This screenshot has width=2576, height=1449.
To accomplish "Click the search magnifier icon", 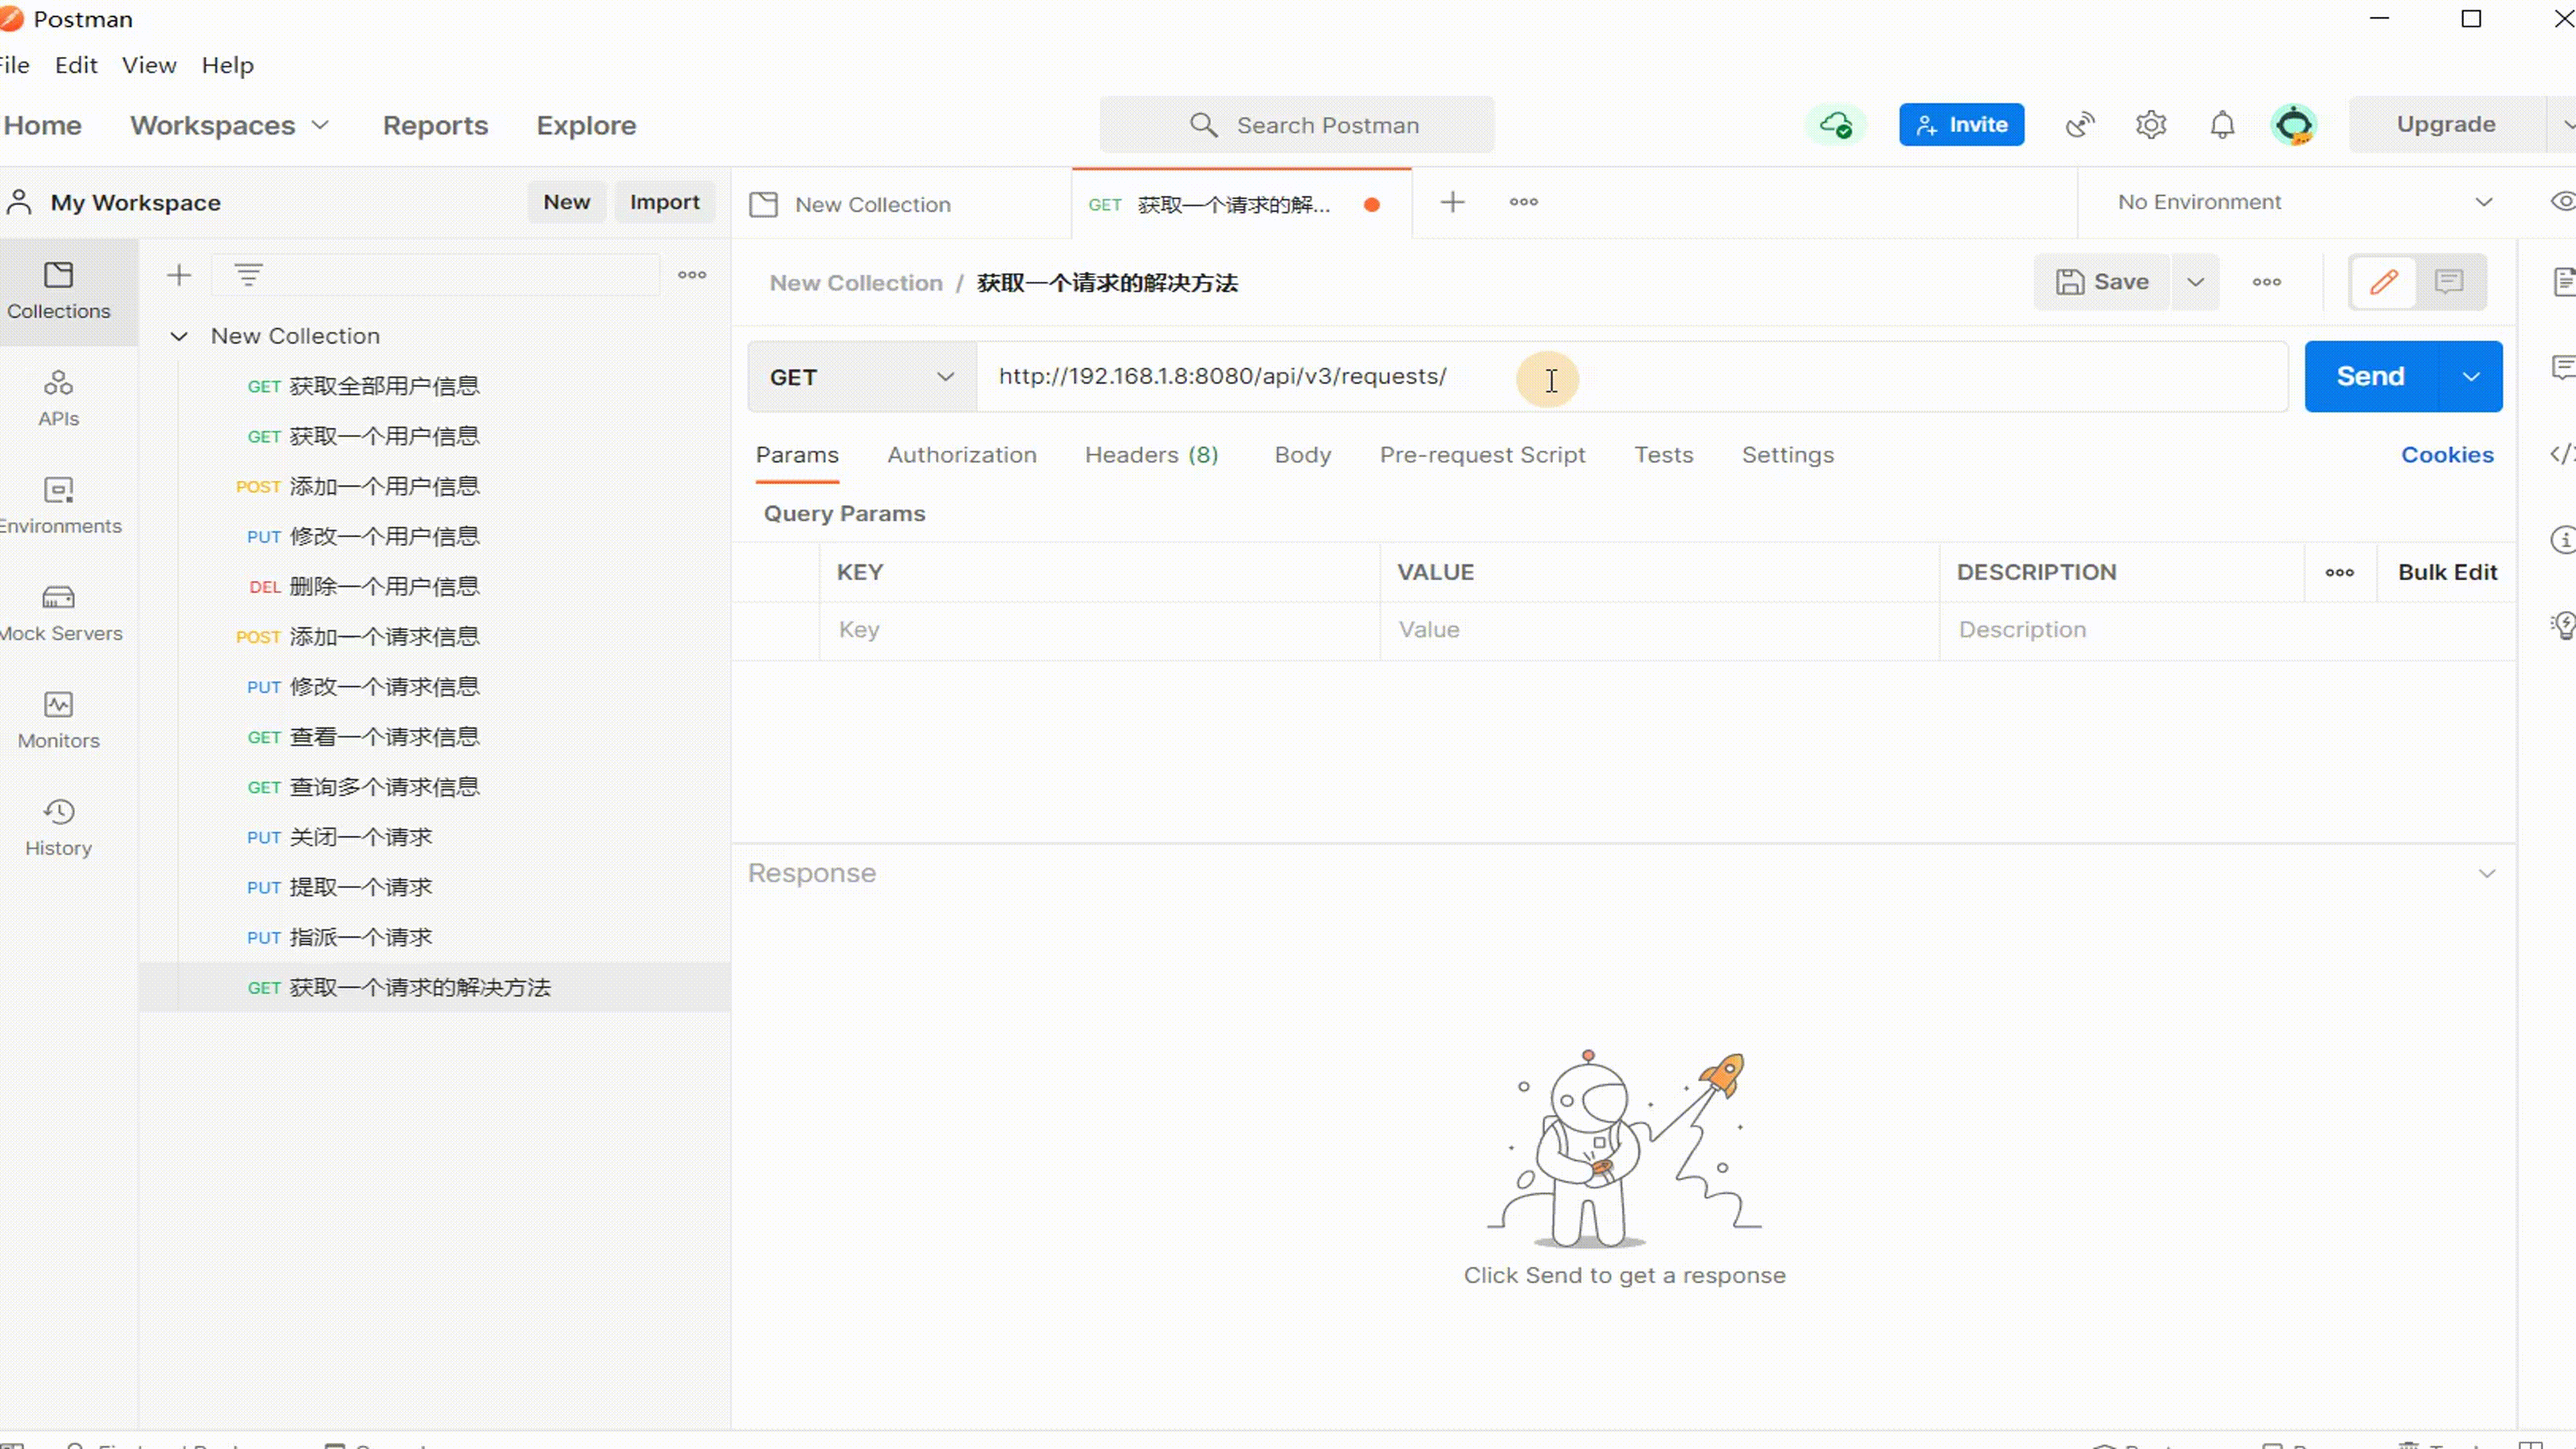I will 1203,125.
